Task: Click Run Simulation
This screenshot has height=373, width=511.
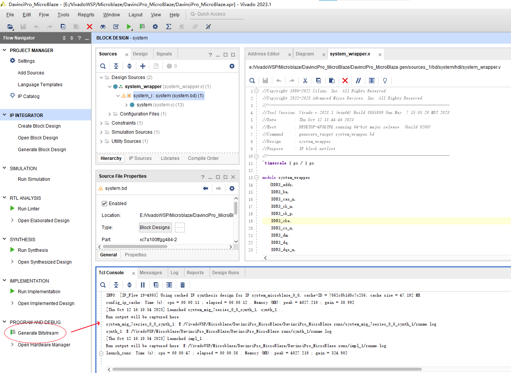Action: click(x=34, y=179)
